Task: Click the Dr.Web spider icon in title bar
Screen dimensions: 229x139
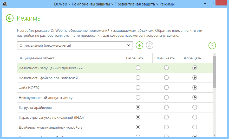Action: pyautogui.click(x=4, y=4)
